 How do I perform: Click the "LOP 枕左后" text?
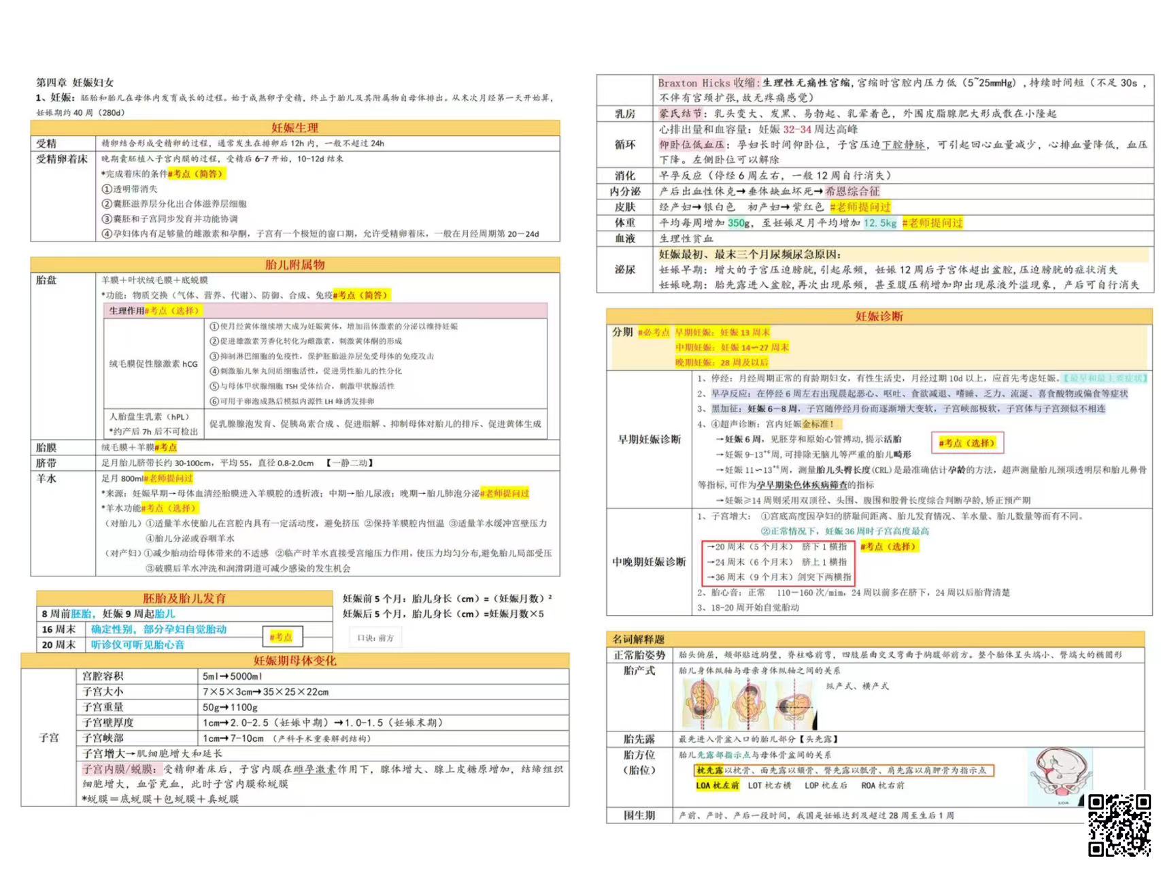click(826, 785)
